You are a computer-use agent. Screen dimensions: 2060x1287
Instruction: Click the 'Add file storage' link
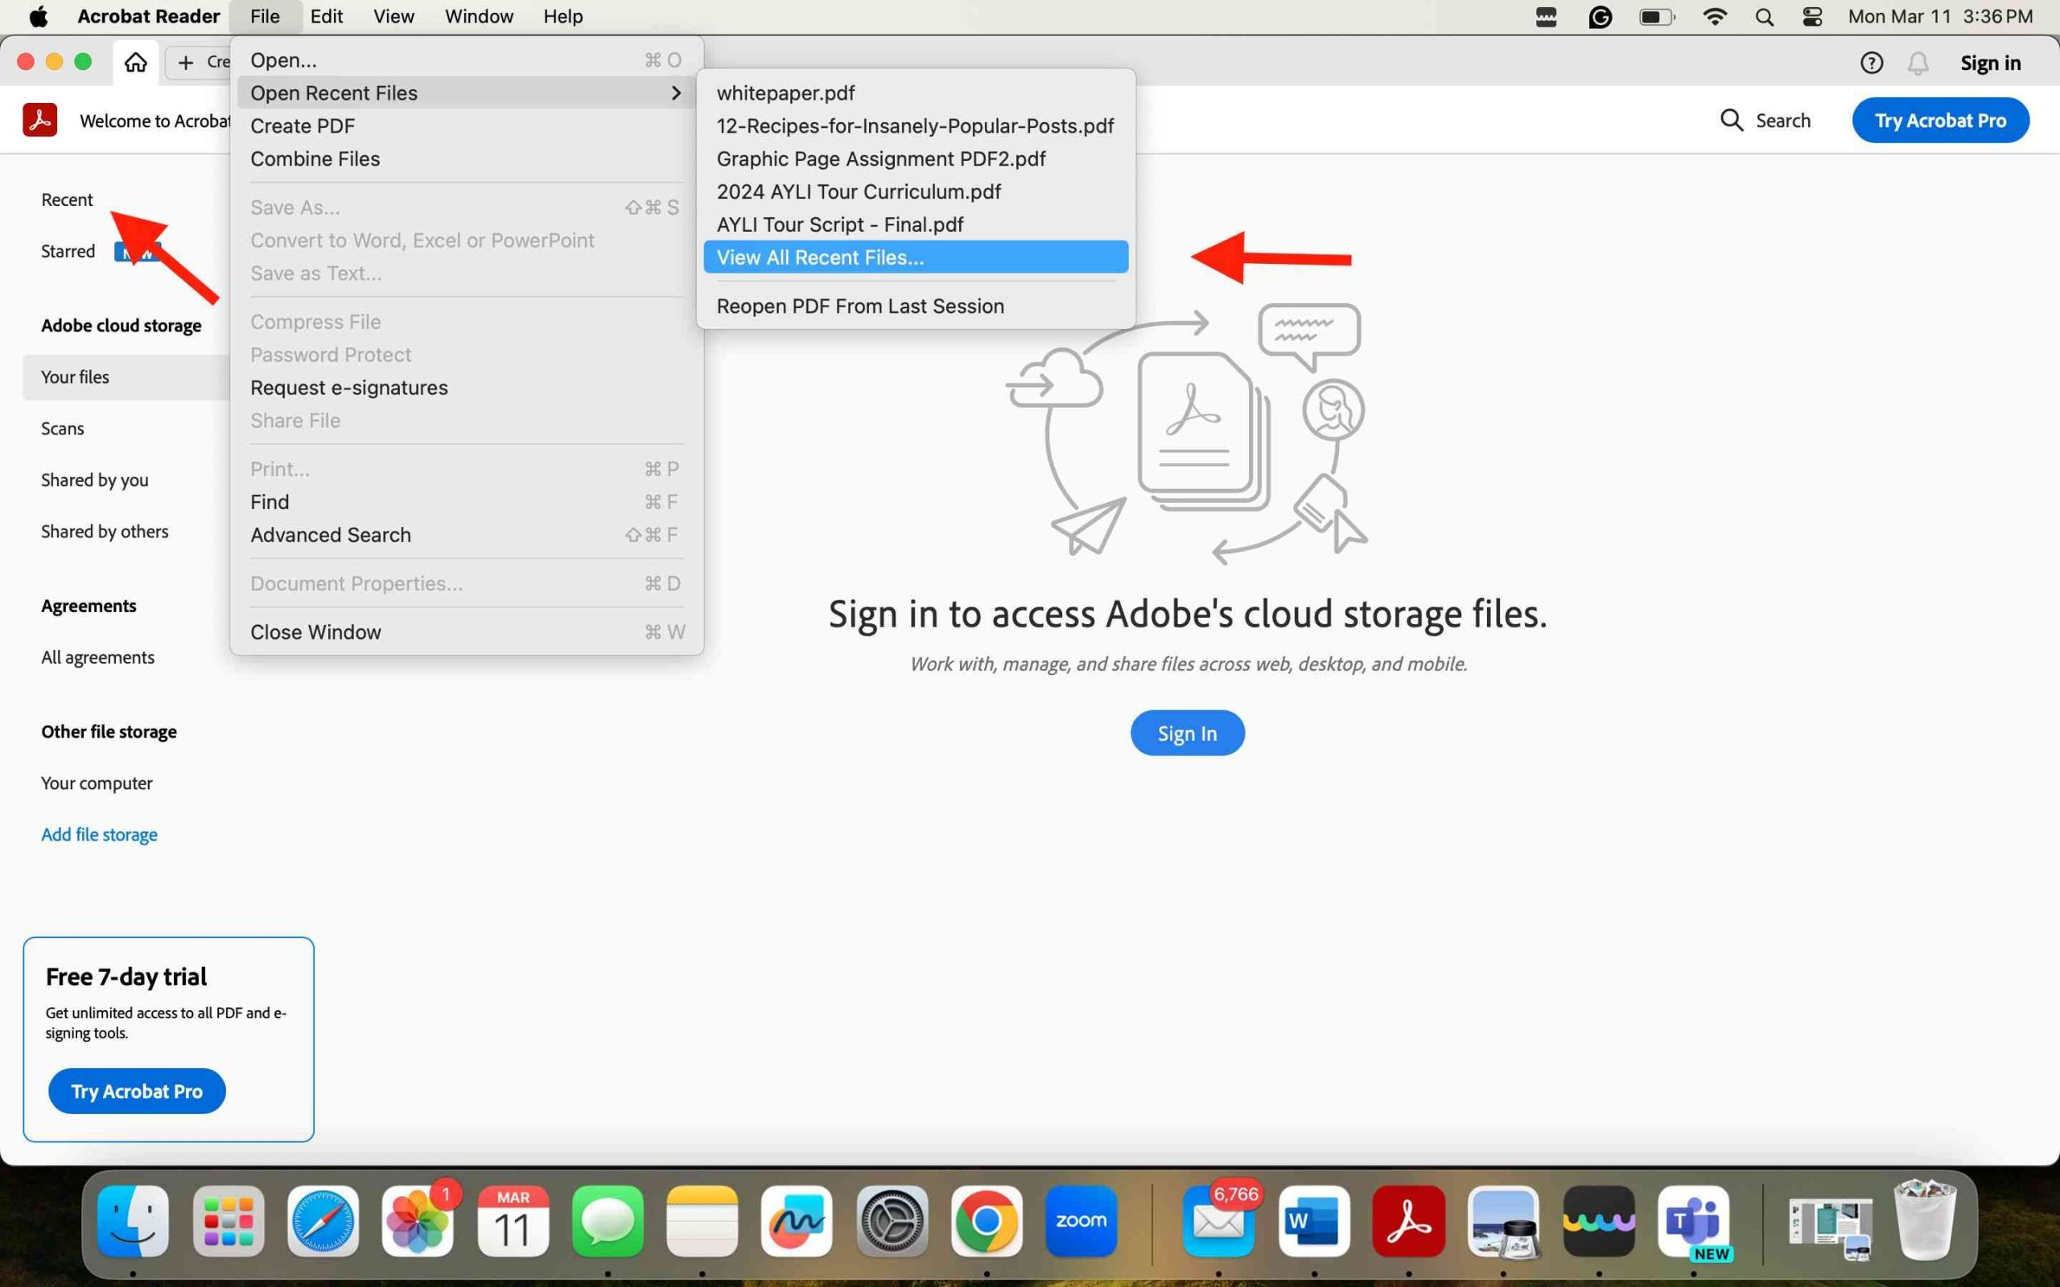pos(98,833)
